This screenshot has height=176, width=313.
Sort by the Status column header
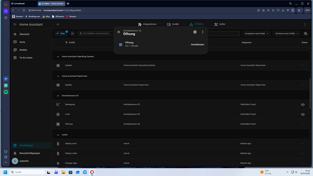304,43
